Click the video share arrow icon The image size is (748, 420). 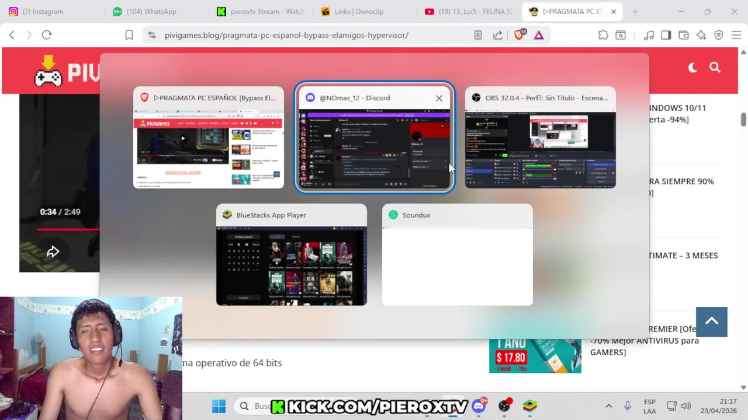pos(53,251)
